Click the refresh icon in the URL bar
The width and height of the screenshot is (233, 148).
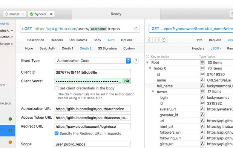[x=136, y=29]
